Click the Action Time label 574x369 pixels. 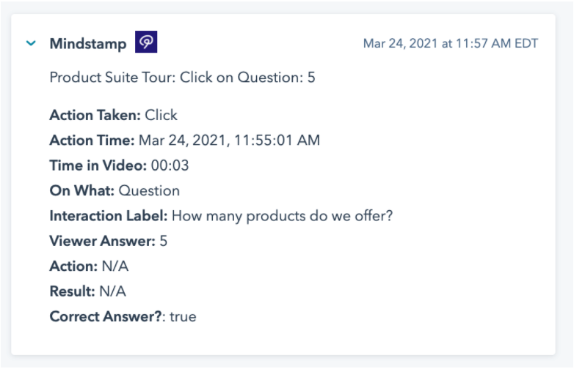click(x=92, y=140)
